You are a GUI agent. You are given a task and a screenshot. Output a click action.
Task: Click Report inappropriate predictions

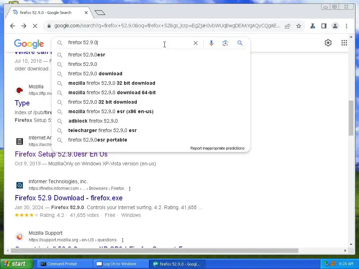[x=217, y=148]
